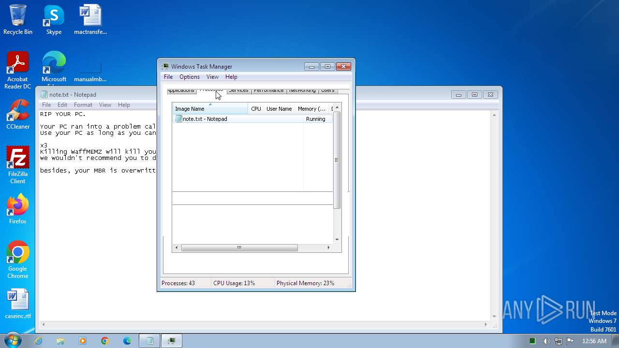Switch to the Users tab
The height and width of the screenshot is (348, 619).
[x=327, y=90]
